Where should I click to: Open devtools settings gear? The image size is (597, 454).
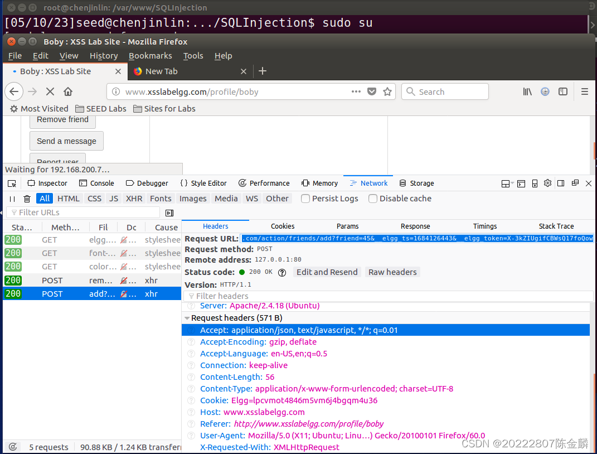click(547, 183)
